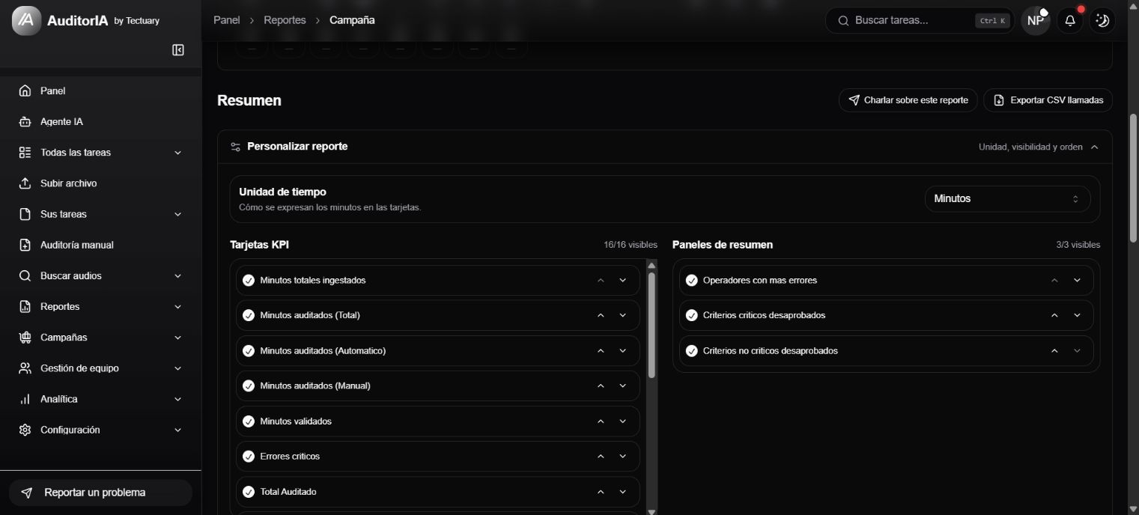
Task: Toggle dark mode with the moon icon
Action: (1102, 20)
